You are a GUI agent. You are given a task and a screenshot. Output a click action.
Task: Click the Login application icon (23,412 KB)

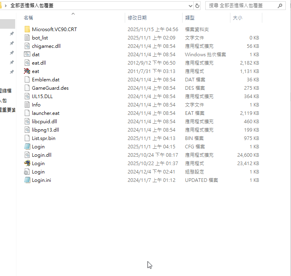27,163
